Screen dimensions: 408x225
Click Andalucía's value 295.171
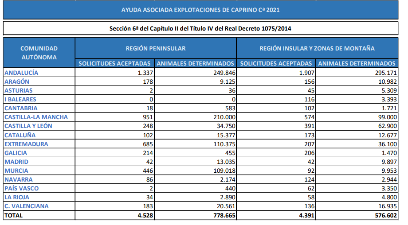pyautogui.click(x=386, y=73)
